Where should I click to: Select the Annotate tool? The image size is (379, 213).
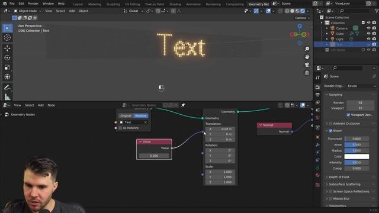pyautogui.click(x=7, y=88)
